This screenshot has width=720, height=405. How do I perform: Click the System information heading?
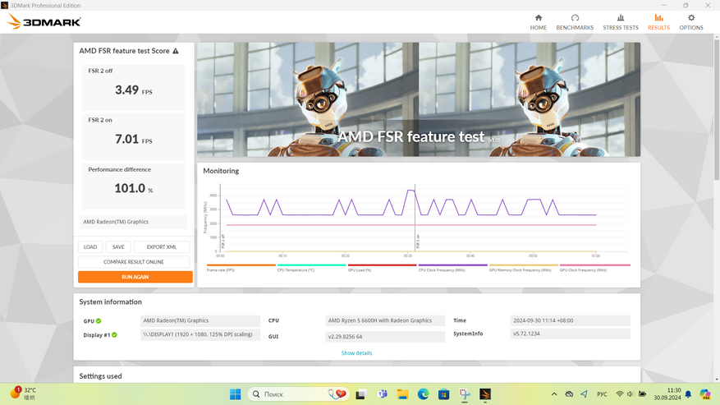[x=110, y=302]
